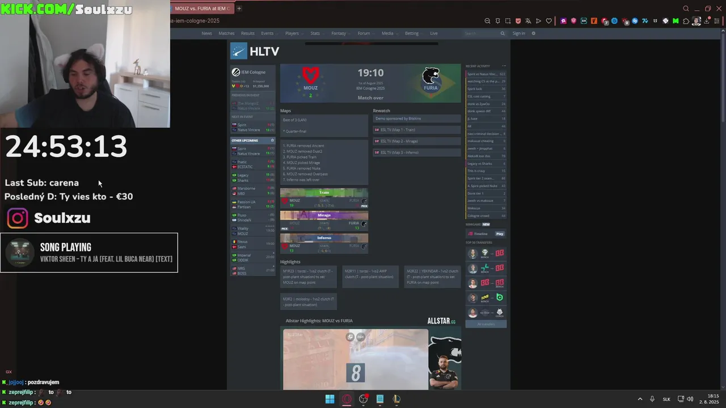
Task: Click the red shield ad-blocker icon
Action: (518, 21)
